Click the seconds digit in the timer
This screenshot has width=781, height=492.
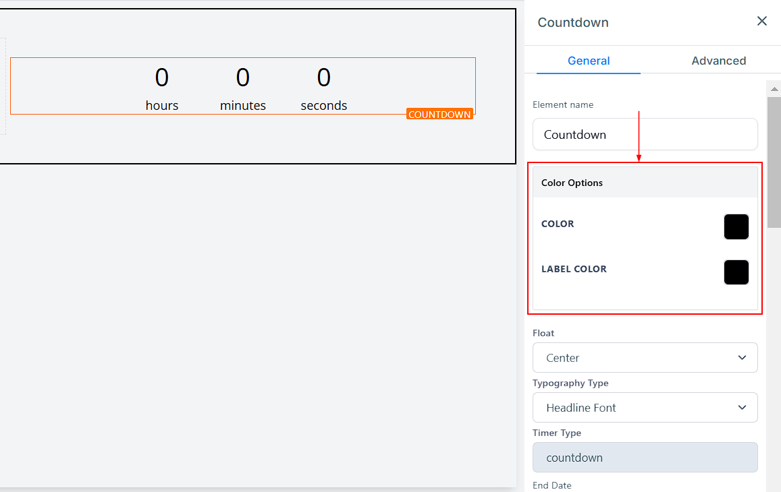pos(324,78)
